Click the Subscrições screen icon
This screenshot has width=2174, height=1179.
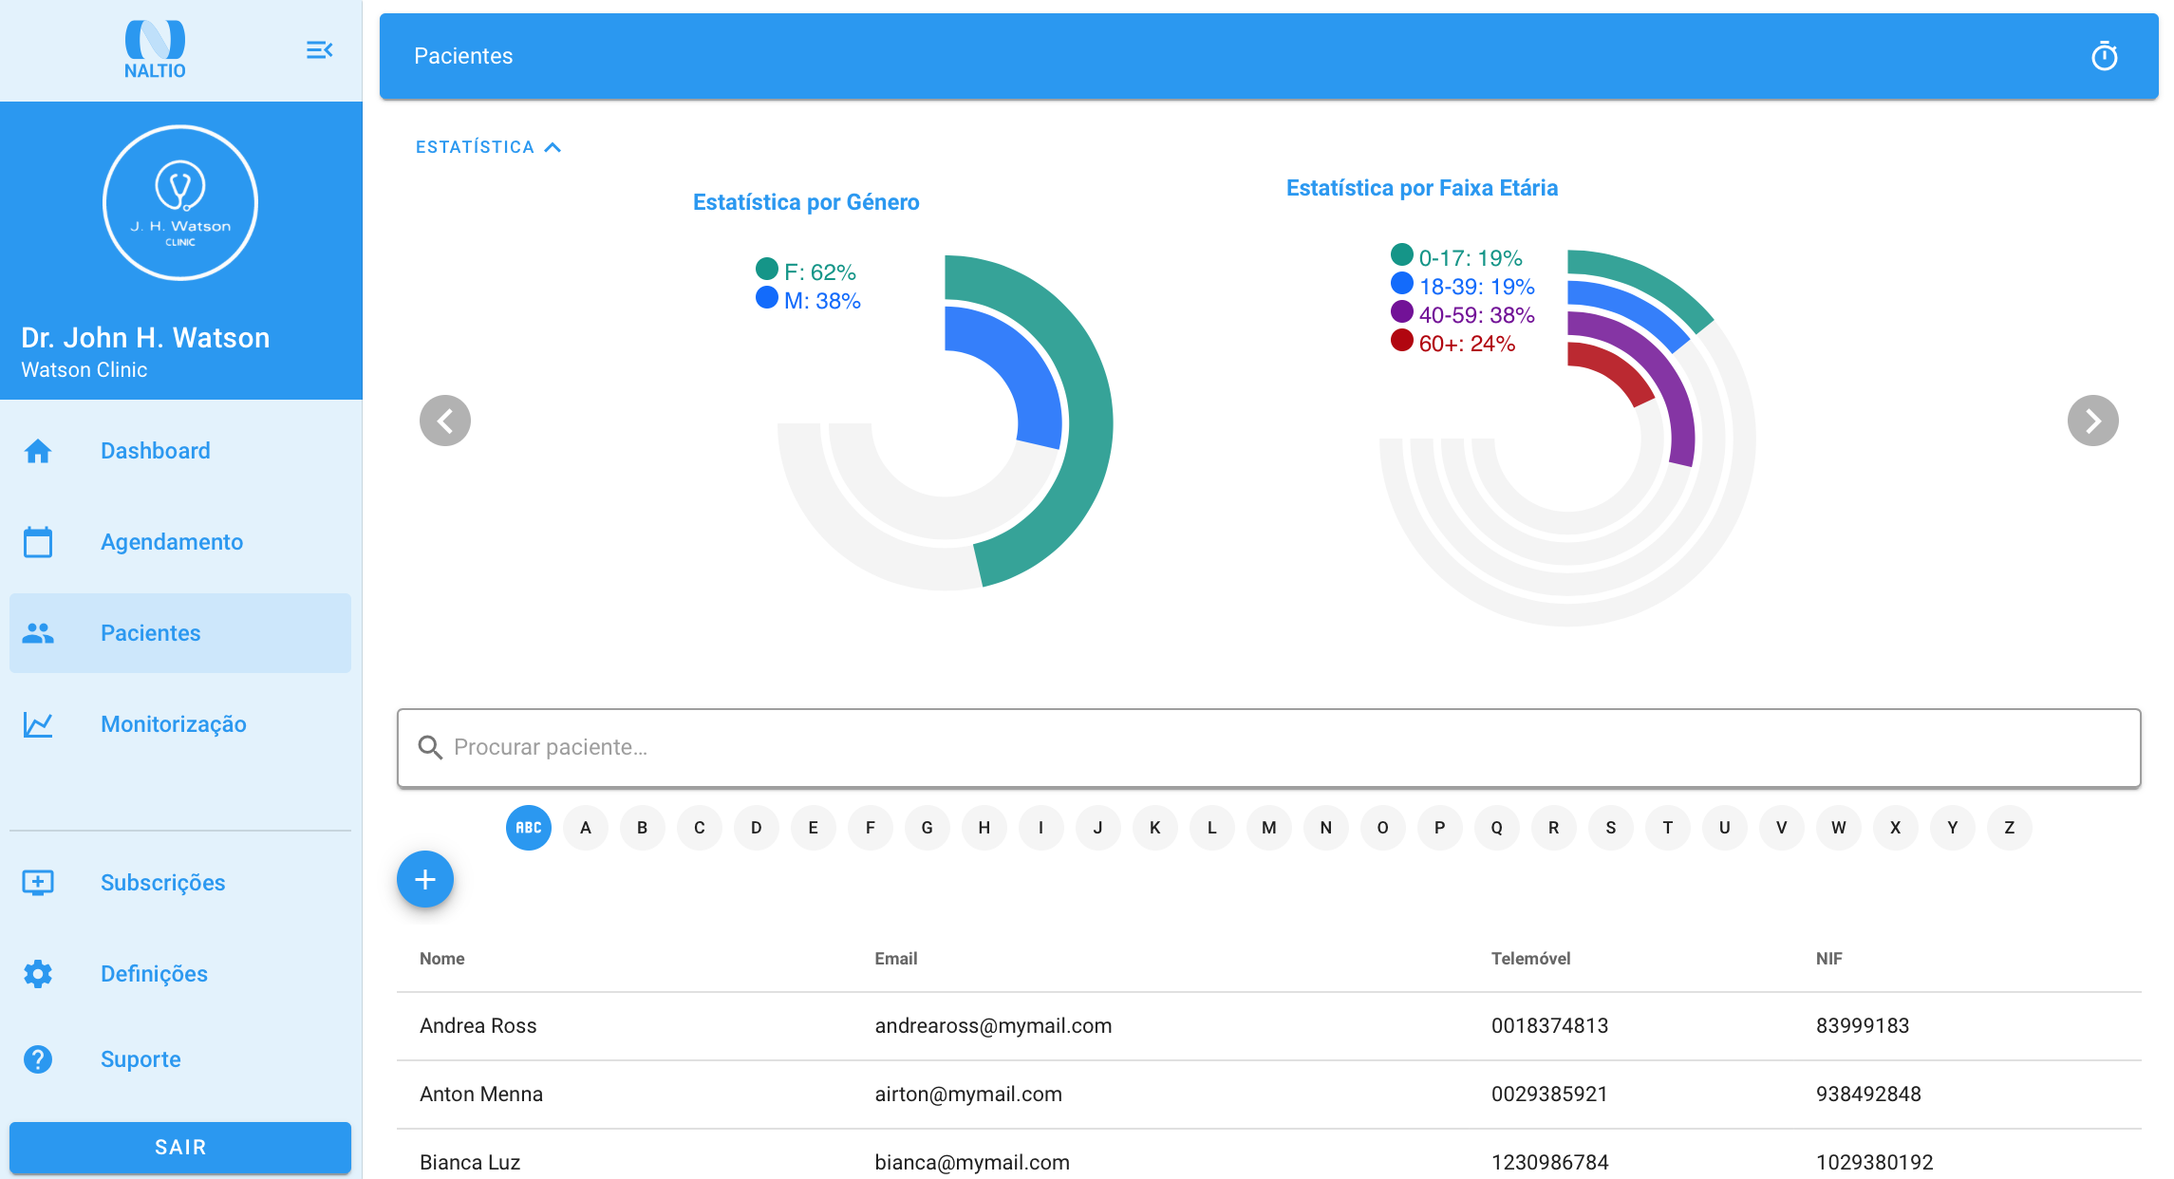tap(38, 883)
